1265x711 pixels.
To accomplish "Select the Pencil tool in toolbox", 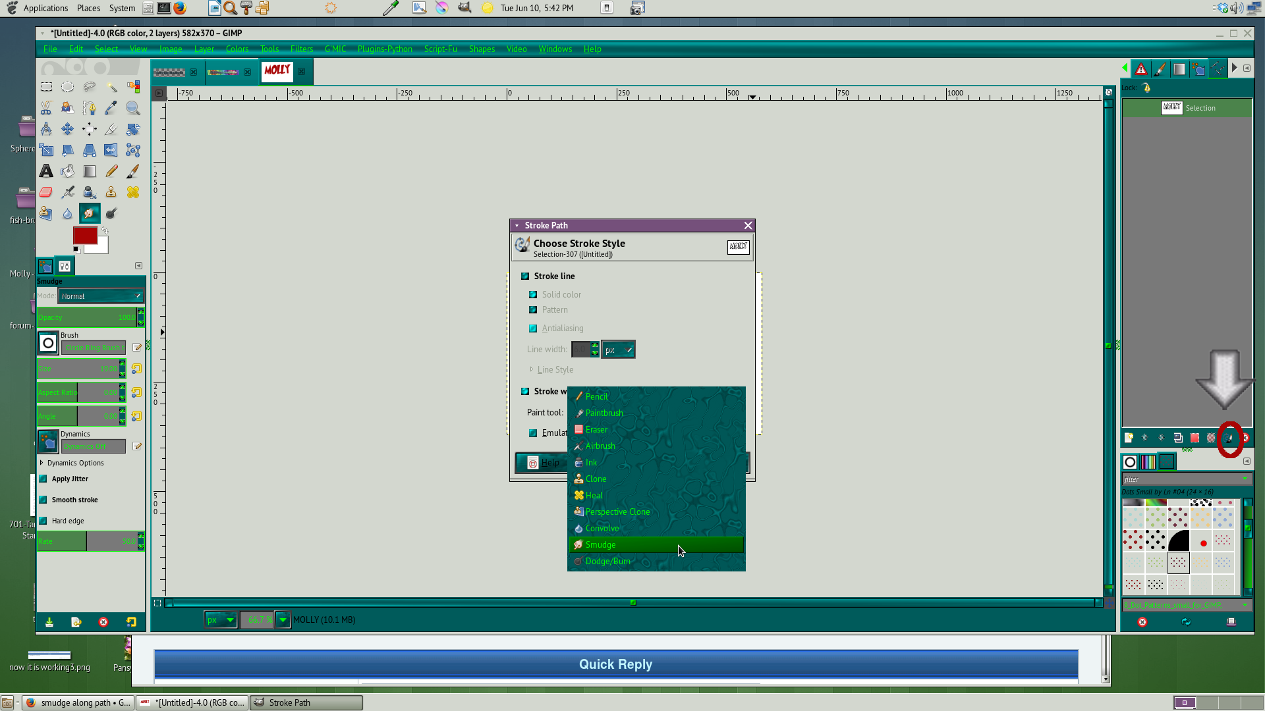I will point(111,171).
